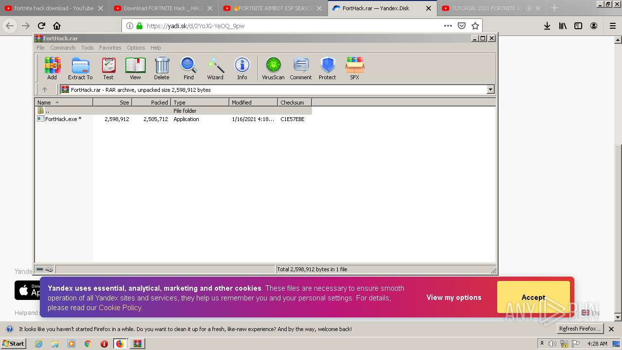Click the Extract To toolbar icon
The height and width of the screenshot is (350, 622).
coord(80,68)
